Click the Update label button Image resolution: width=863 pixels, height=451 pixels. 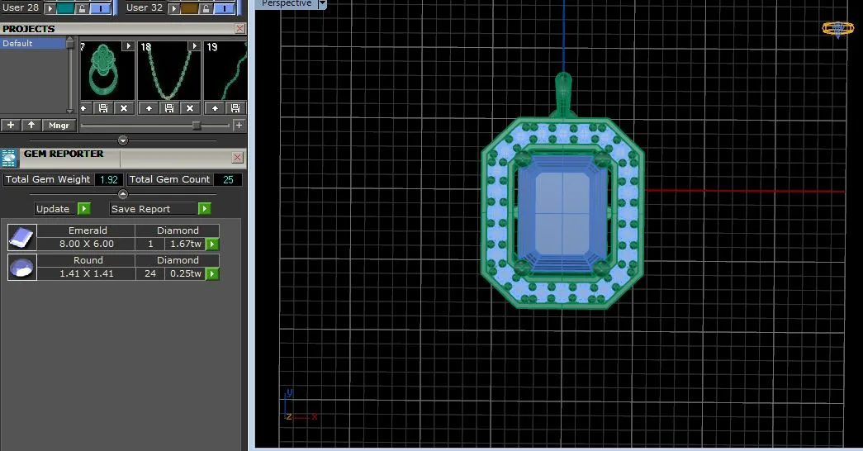click(53, 209)
